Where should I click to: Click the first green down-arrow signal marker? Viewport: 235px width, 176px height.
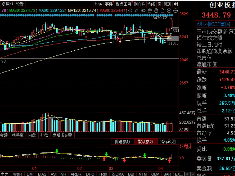click(x=57, y=151)
